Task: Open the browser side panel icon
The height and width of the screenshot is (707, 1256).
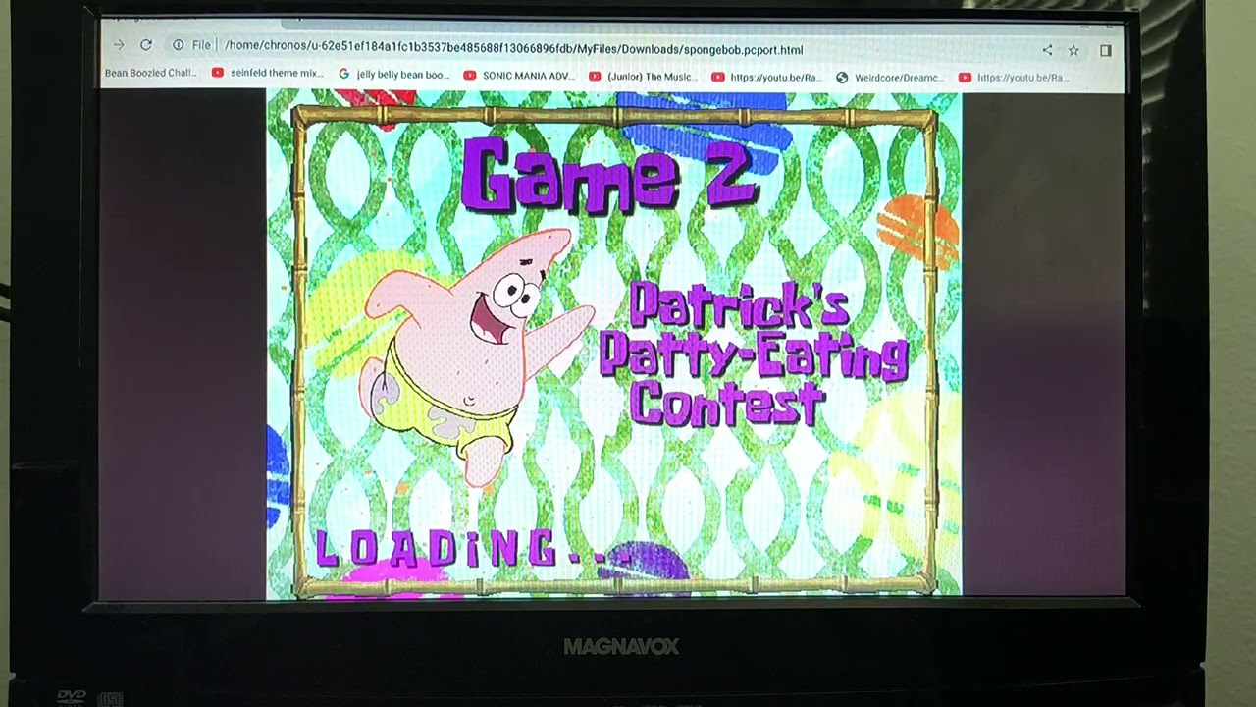Action: pyautogui.click(x=1105, y=50)
